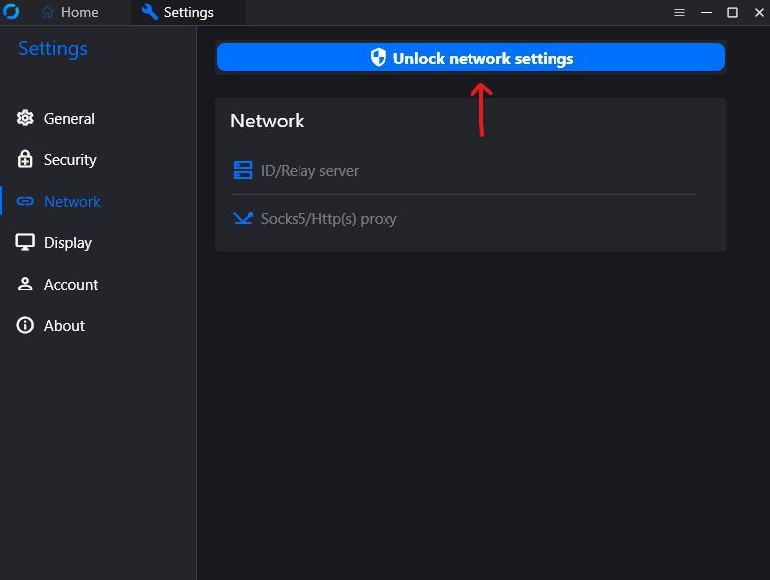The height and width of the screenshot is (580, 770).
Task: Click the Socks5/Http(s) proxy icon
Action: [243, 219]
